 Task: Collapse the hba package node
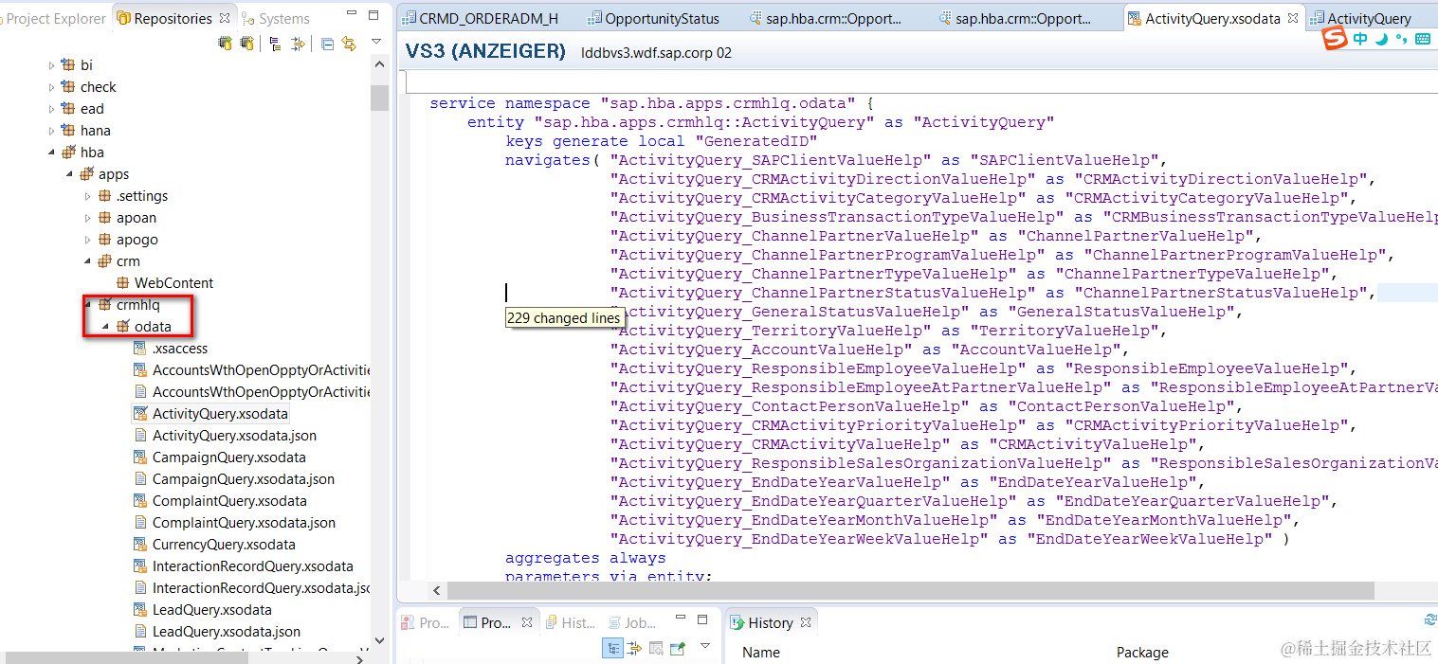pyautogui.click(x=52, y=153)
